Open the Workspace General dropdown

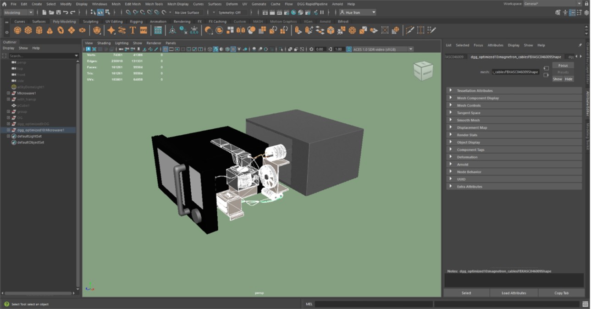(x=552, y=4)
